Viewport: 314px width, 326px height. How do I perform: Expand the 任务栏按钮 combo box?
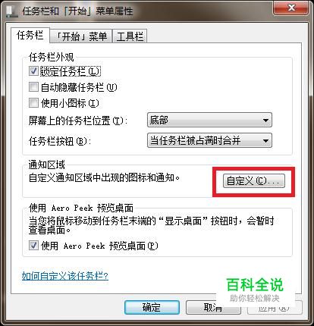(209, 140)
